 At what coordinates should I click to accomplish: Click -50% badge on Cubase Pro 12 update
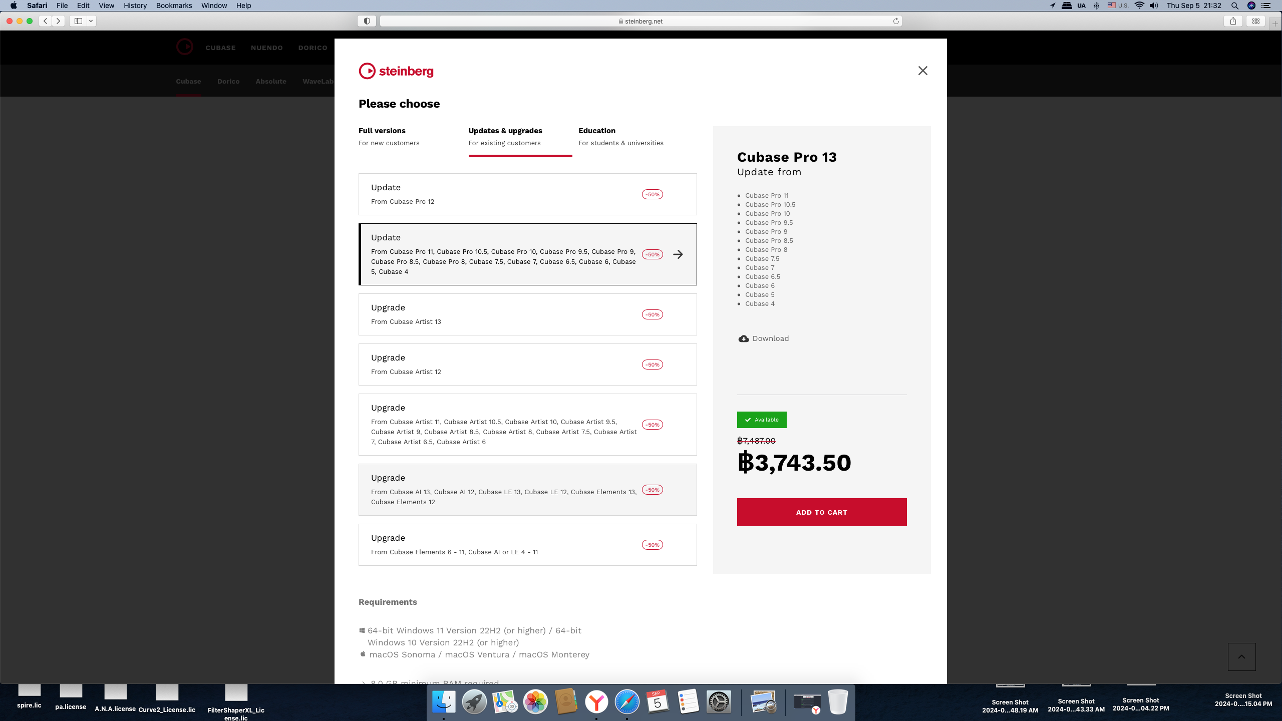653,194
